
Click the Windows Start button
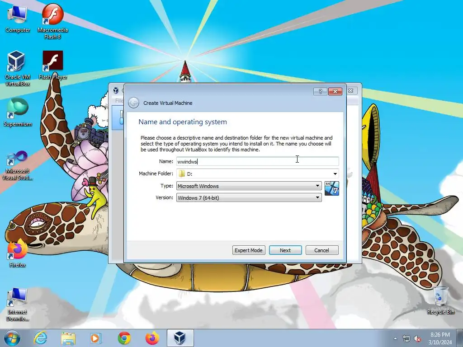(x=12, y=338)
